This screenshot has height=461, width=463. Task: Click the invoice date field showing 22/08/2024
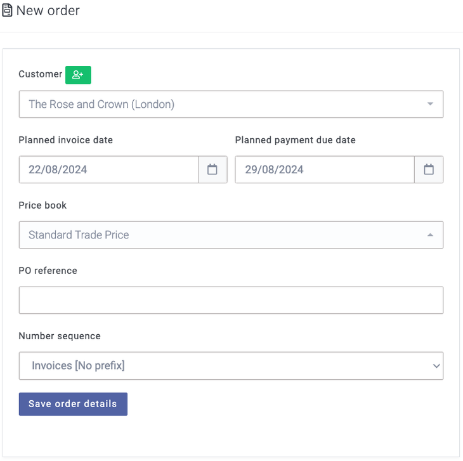click(108, 170)
